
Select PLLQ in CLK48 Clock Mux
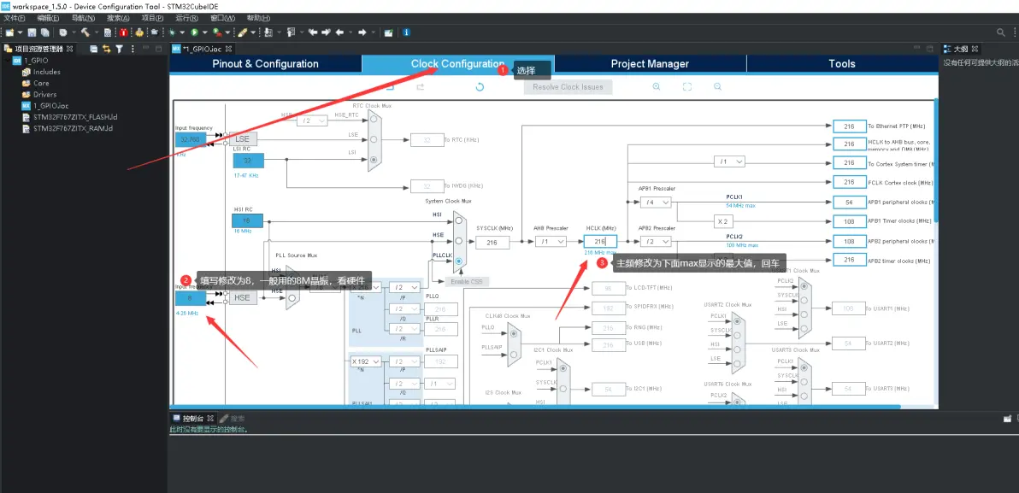(514, 334)
